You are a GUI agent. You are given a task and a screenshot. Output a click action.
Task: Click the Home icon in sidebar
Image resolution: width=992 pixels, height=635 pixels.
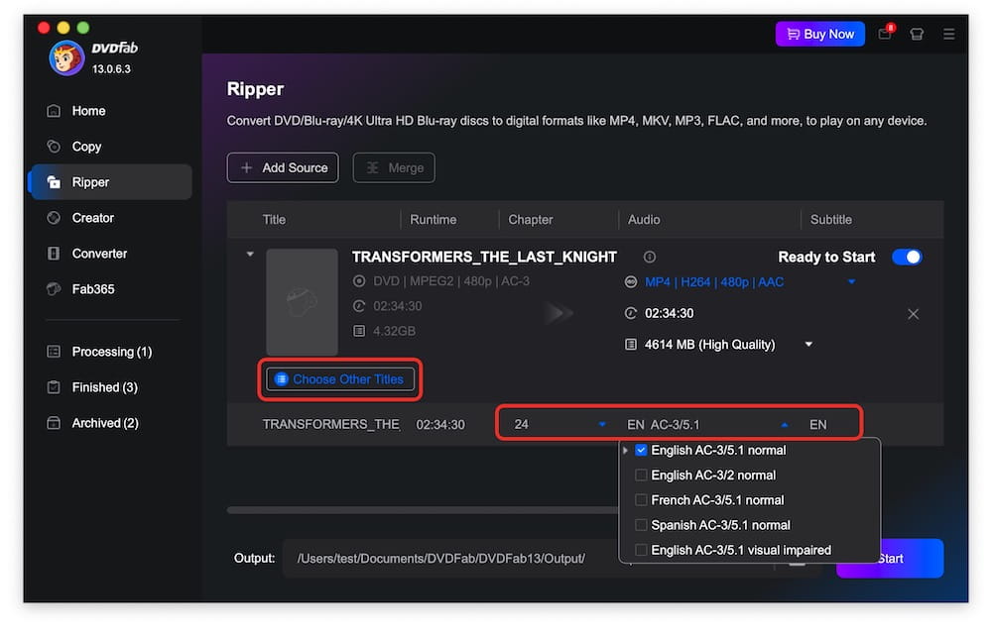click(x=54, y=111)
